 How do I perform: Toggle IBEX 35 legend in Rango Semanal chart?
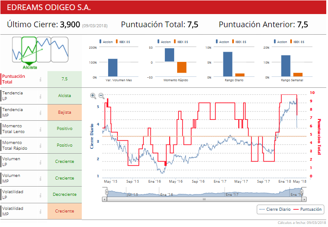[x=297, y=42]
